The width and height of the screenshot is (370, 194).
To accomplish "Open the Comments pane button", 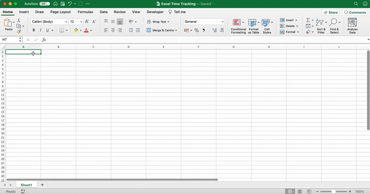I will (x=355, y=12).
